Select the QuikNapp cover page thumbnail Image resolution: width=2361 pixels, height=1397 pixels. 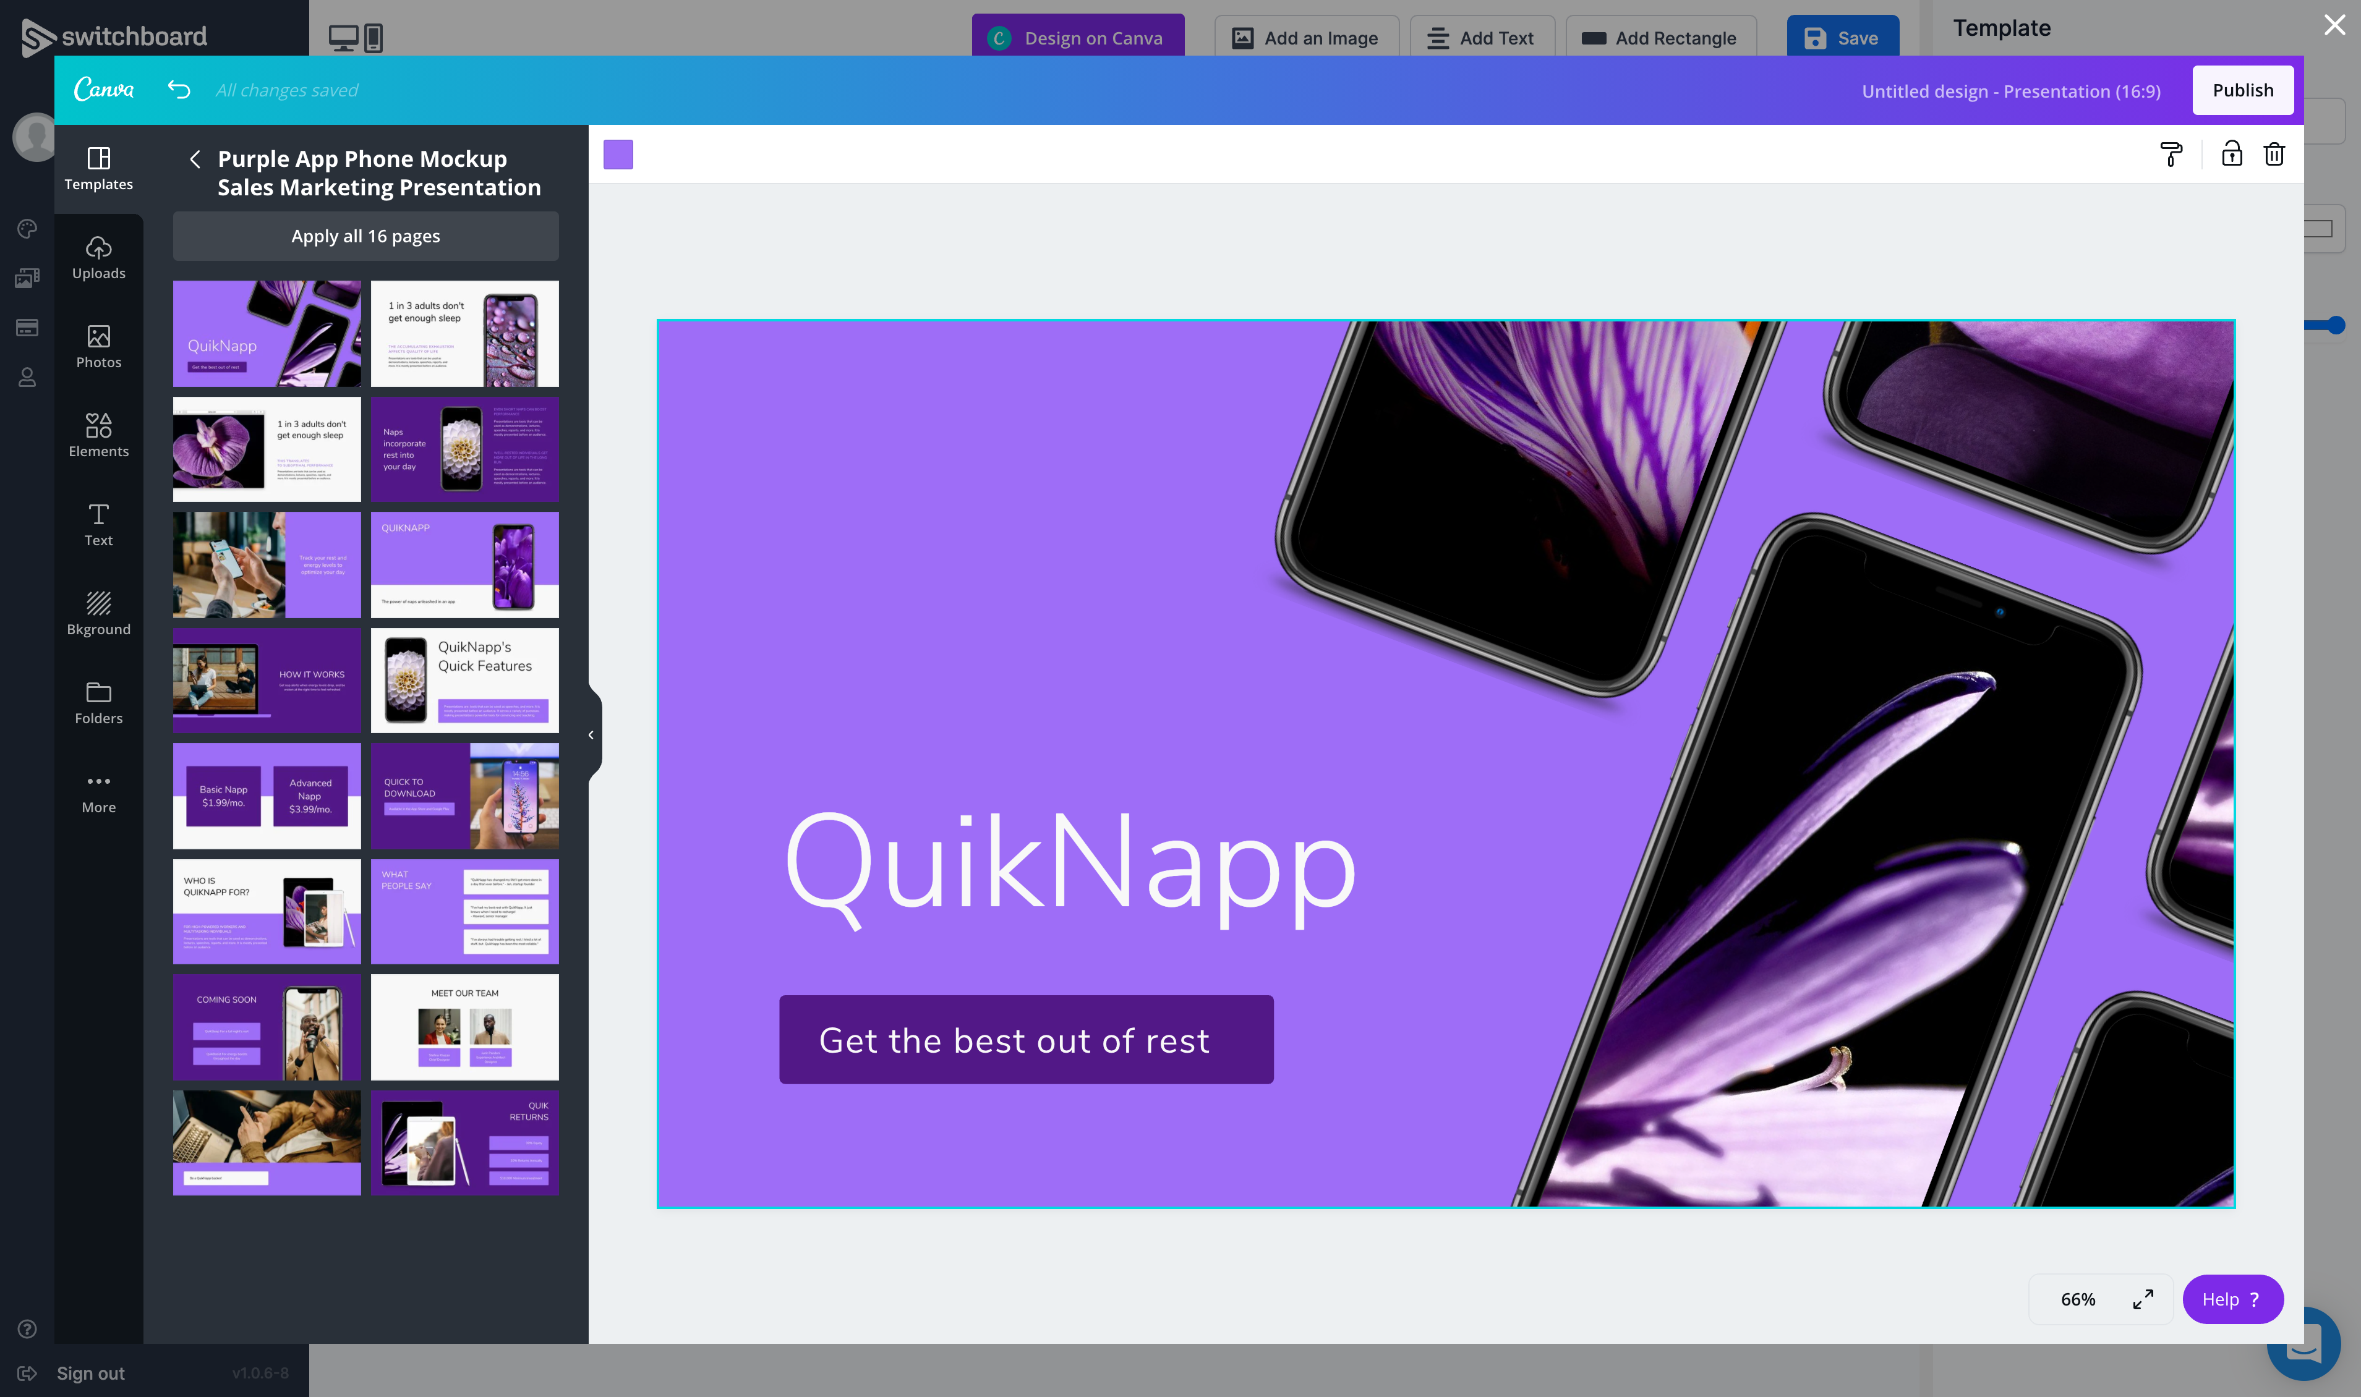(x=267, y=333)
